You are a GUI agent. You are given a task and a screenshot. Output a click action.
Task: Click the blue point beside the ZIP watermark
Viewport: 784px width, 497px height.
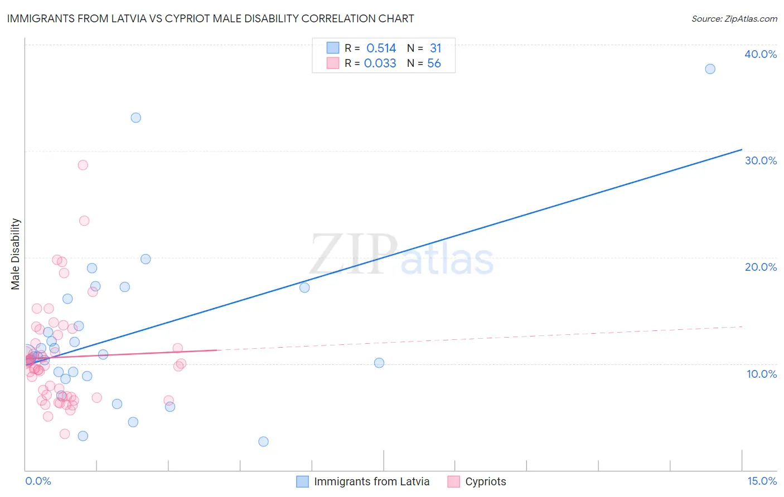[x=304, y=288]
